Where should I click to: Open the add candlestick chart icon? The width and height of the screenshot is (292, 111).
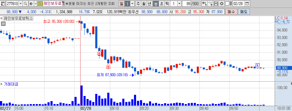(204, 4)
